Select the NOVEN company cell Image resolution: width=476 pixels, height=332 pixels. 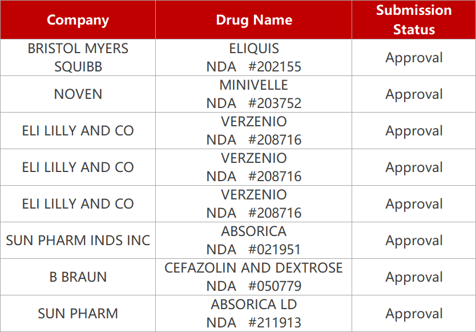78,94
